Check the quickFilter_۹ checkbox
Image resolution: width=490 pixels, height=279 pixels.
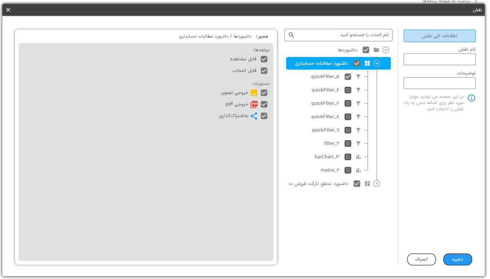pyautogui.click(x=348, y=130)
